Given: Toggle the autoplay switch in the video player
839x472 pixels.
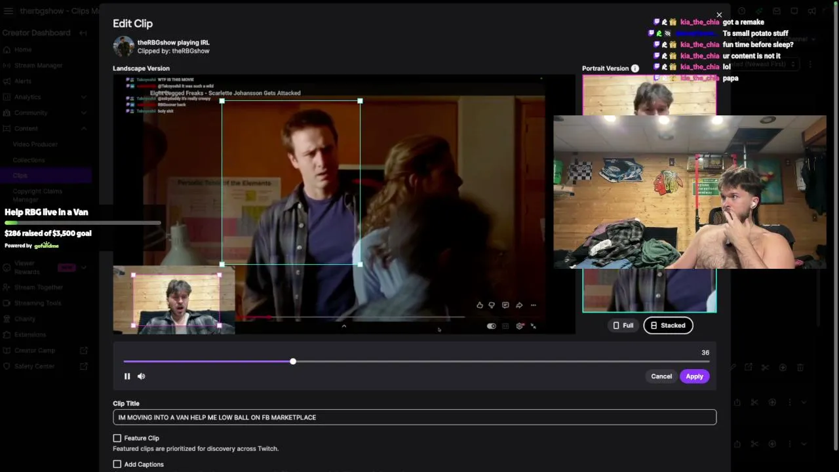Looking at the screenshot, I should point(491,326).
